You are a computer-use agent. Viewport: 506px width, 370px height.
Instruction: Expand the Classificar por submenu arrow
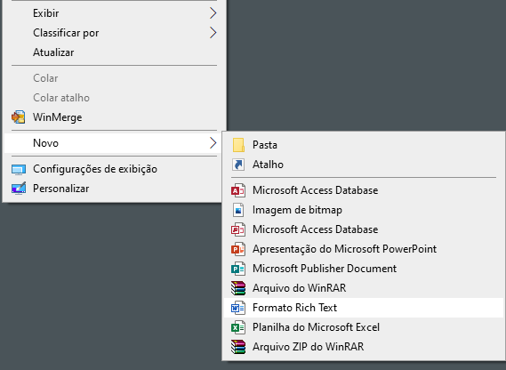point(213,33)
